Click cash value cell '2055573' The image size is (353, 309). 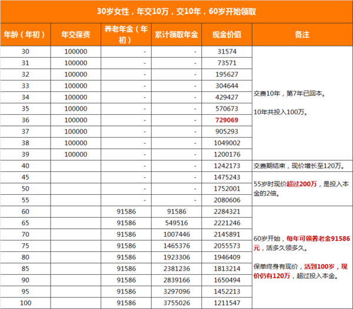(x=227, y=246)
